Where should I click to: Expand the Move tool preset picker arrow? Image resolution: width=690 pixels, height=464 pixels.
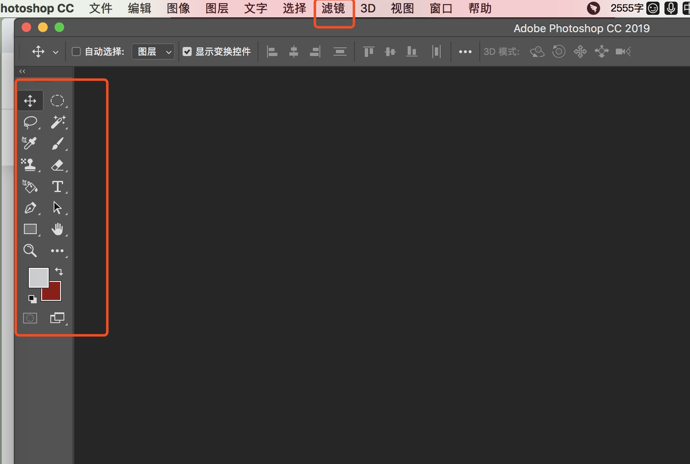(56, 52)
